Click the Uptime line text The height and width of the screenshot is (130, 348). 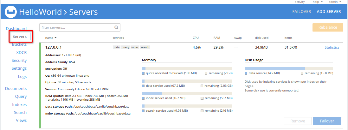tap(68, 82)
